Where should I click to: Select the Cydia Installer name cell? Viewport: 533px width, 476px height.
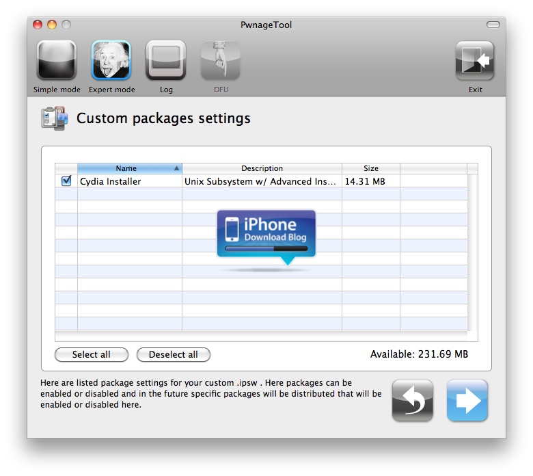[x=130, y=181]
